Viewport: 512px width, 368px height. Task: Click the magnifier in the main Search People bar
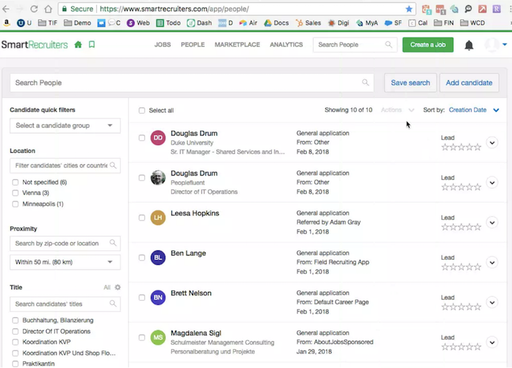[365, 82]
